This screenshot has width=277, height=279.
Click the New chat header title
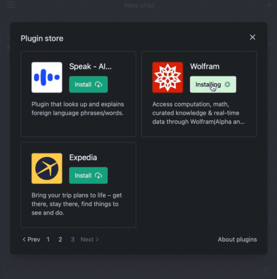[139, 5]
